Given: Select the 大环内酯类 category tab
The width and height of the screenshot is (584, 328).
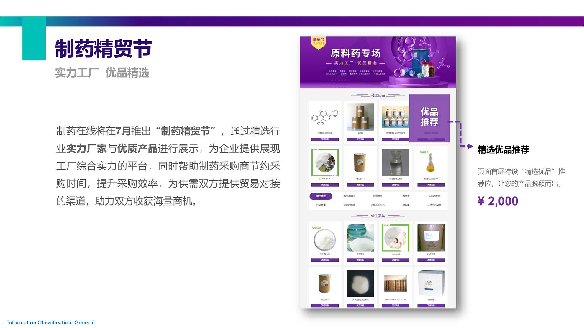Looking at the screenshot, I should pyautogui.click(x=349, y=205).
